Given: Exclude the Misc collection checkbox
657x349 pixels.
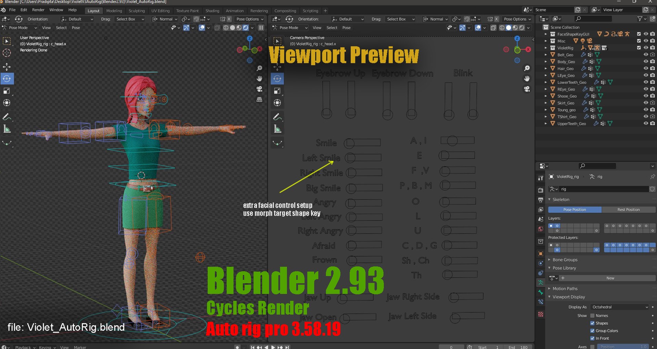Looking at the screenshot, I should coord(639,41).
